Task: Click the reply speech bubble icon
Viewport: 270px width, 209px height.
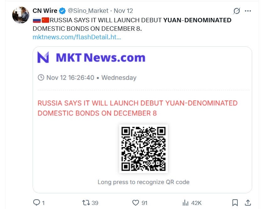Action: tap(36, 202)
